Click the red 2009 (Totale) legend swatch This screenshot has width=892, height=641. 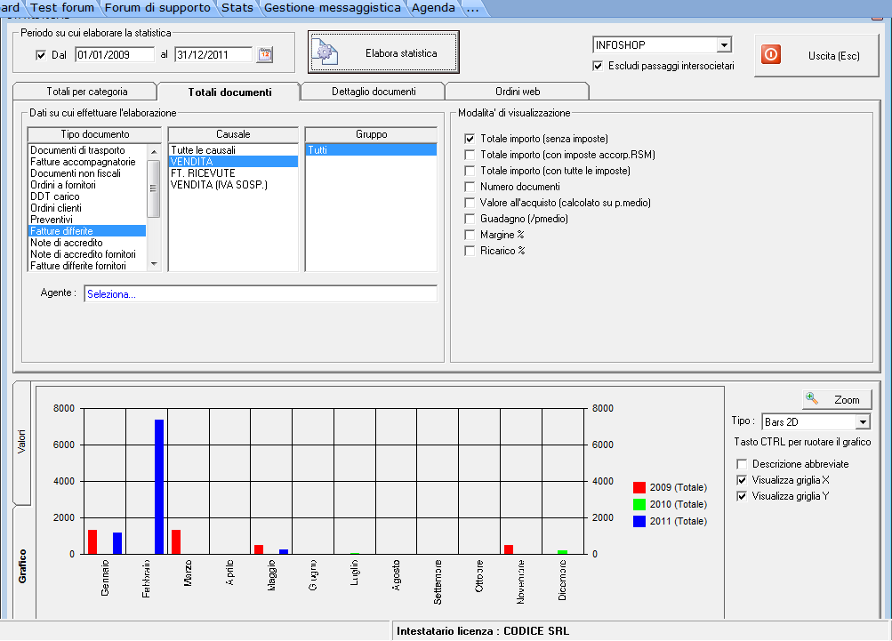coord(639,487)
